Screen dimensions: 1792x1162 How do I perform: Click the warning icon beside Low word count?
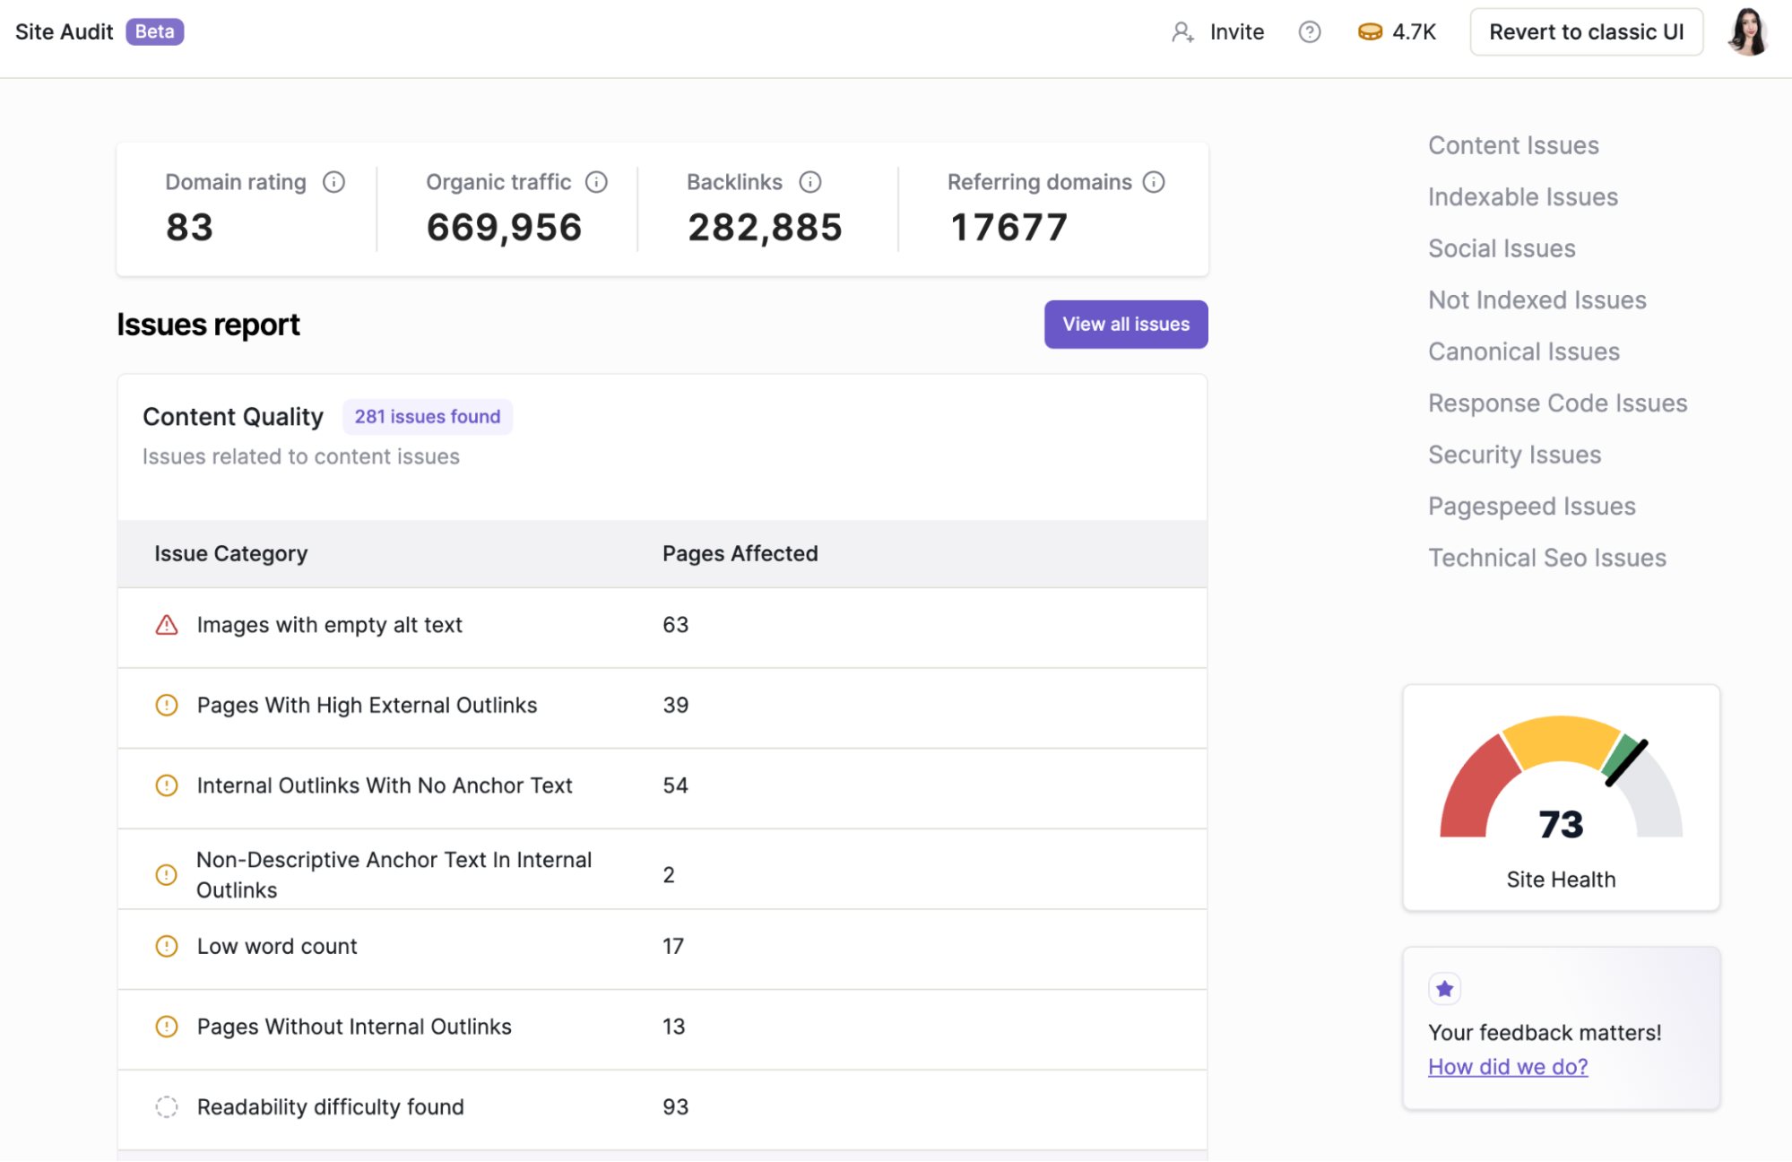[x=166, y=946]
